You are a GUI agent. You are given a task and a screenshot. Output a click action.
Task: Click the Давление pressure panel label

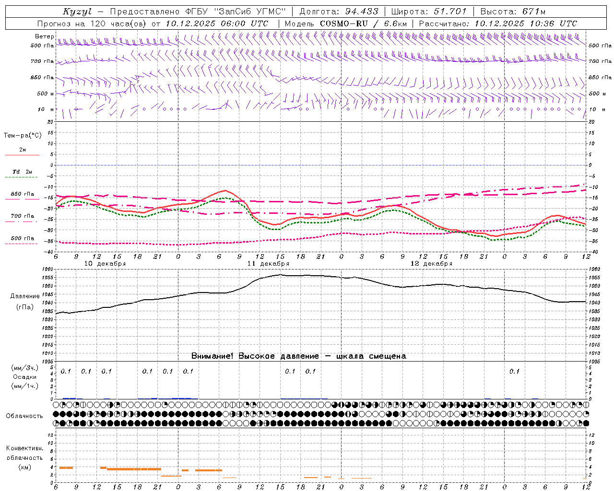click(24, 296)
